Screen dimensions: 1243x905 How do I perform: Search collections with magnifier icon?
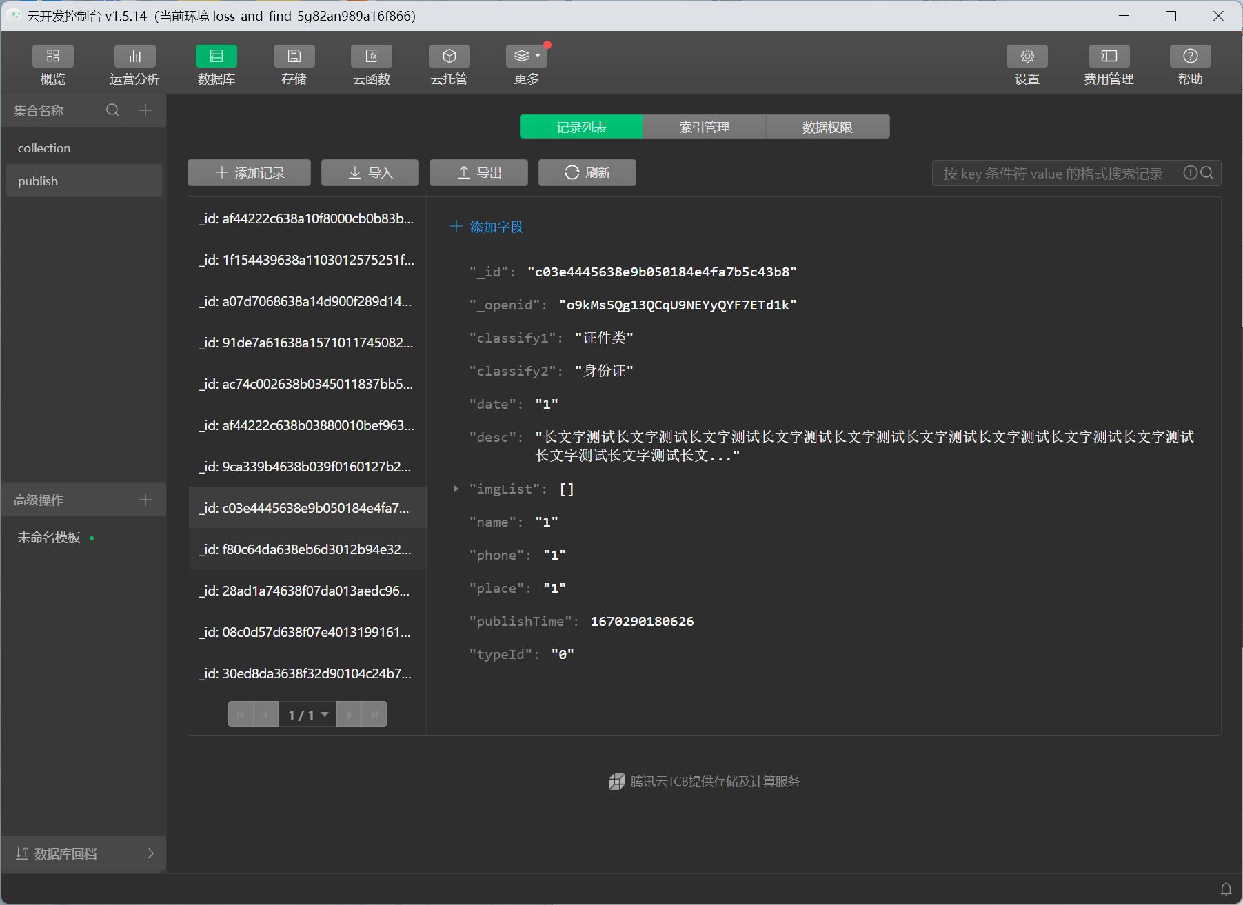[113, 110]
